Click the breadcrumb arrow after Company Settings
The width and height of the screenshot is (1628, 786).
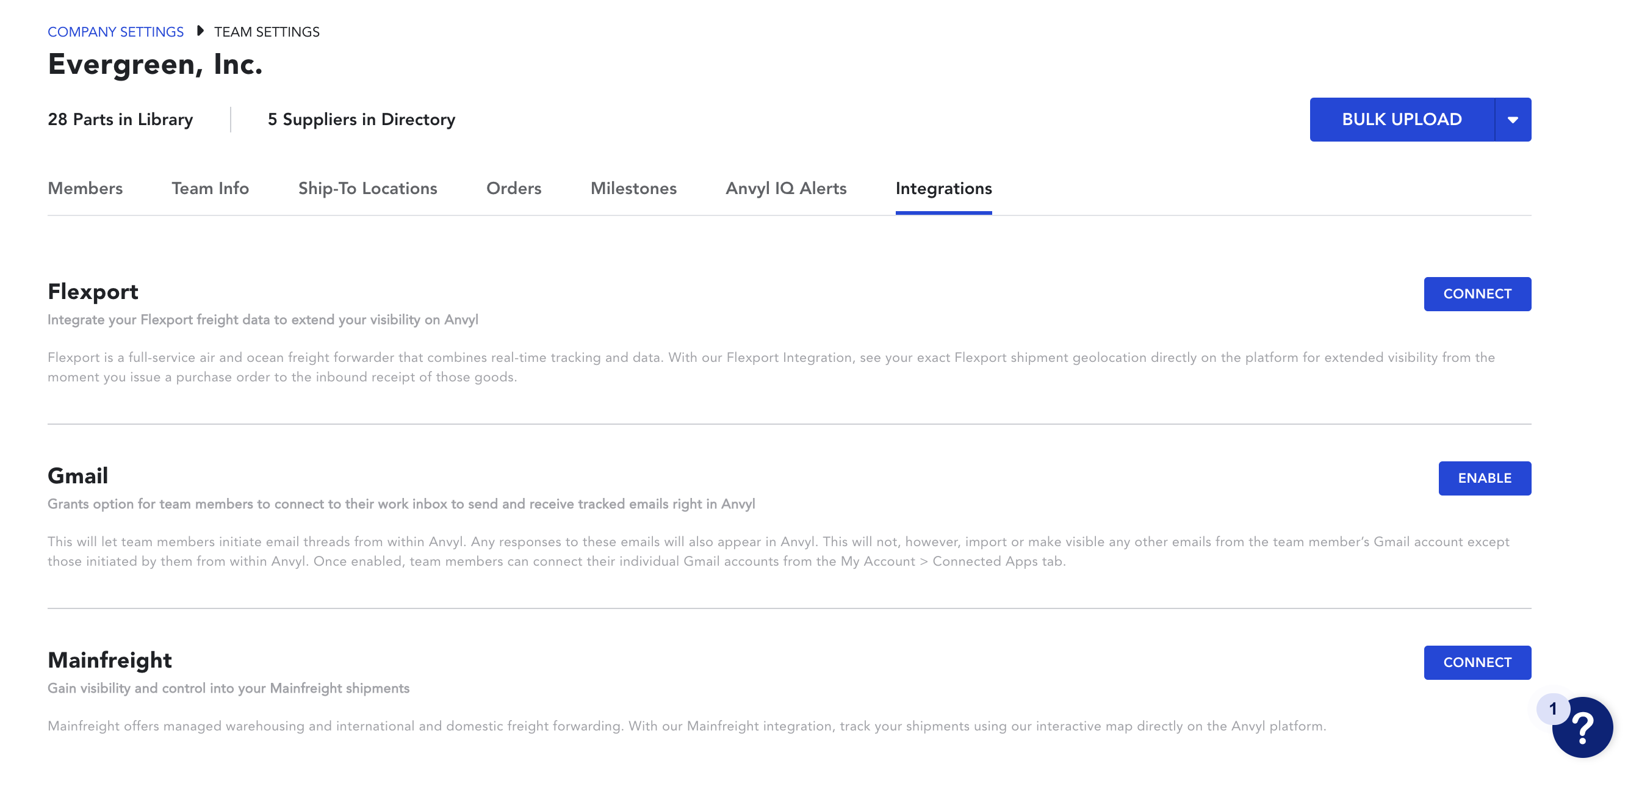pos(200,31)
